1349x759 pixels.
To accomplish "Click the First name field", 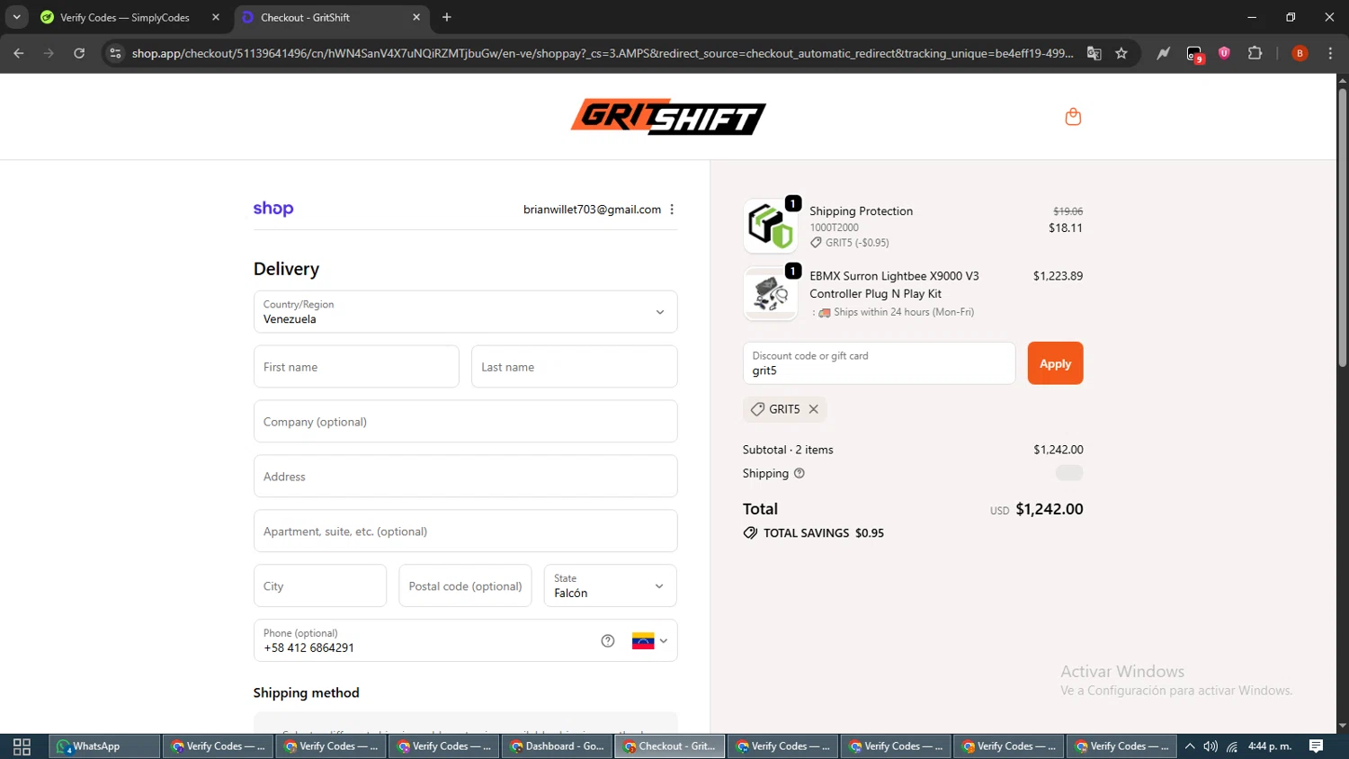I will (x=356, y=367).
